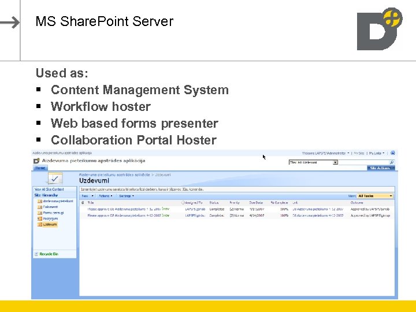The height and width of the screenshot is (312, 416).
Task: Select Formu paraugi in the Site Hierarchy
Action: tap(53, 213)
